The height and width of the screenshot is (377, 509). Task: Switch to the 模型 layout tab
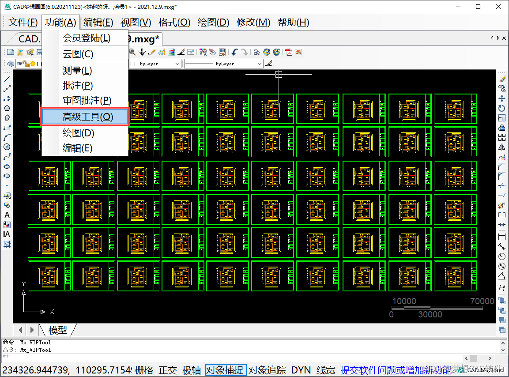pyautogui.click(x=58, y=330)
